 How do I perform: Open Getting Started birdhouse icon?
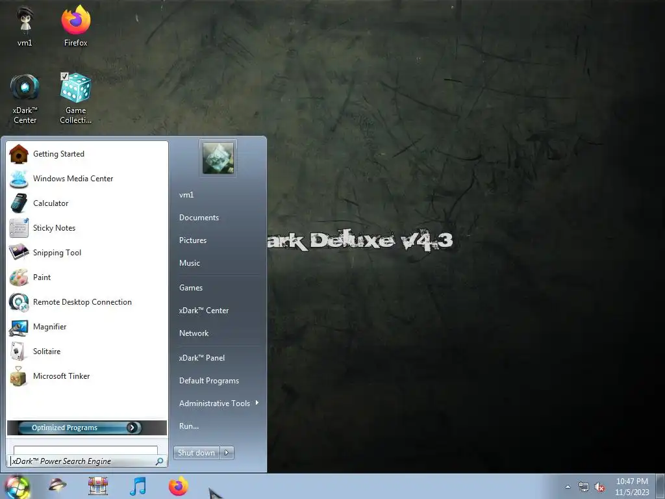pos(19,153)
